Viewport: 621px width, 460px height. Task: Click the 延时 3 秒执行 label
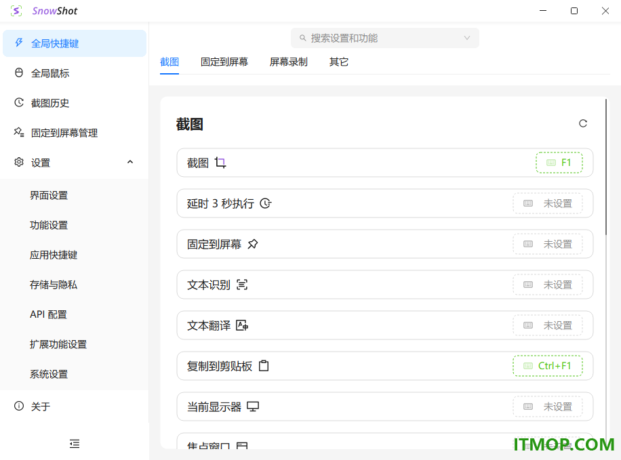point(220,203)
